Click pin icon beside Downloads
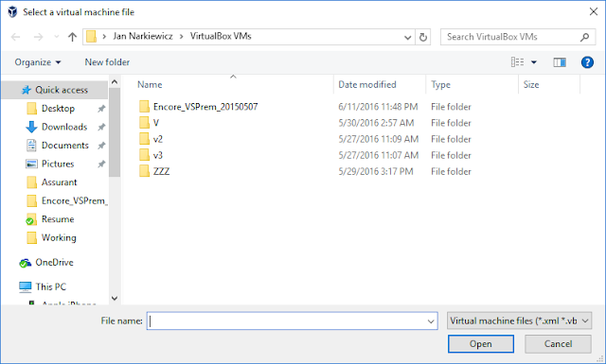 pyautogui.click(x=101, y=127)
